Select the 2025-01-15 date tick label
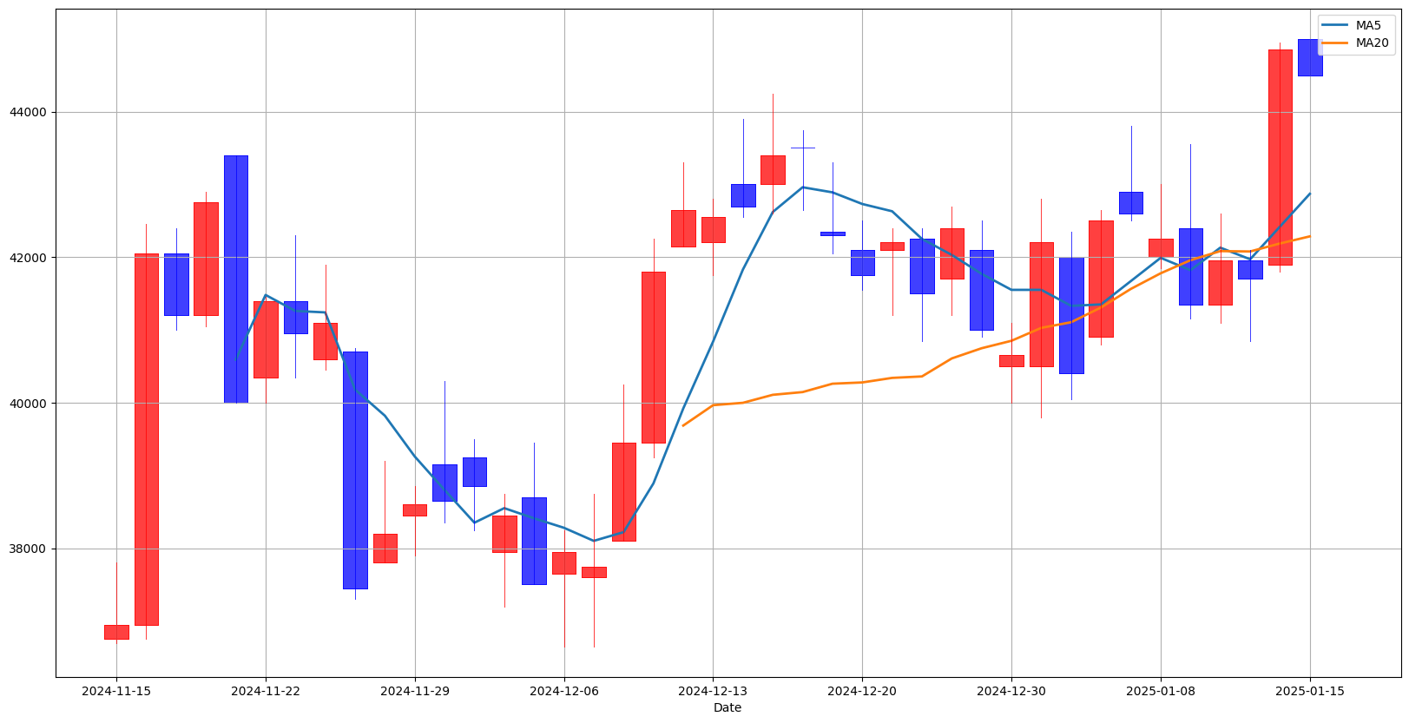1409x723 pixels. 1310,691
